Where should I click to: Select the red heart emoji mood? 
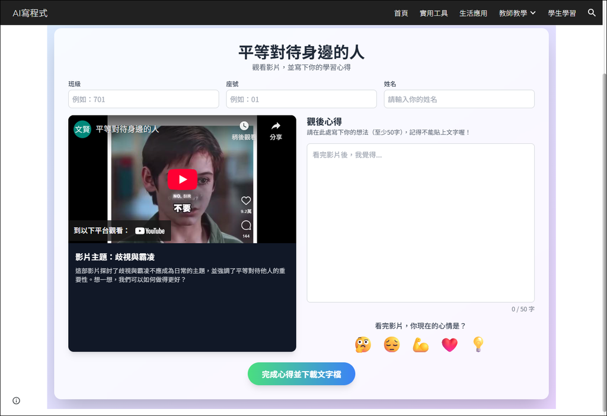[449, 344]
